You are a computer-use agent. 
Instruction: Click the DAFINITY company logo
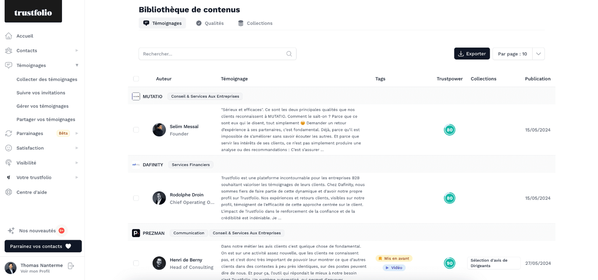tap(136, 165)
